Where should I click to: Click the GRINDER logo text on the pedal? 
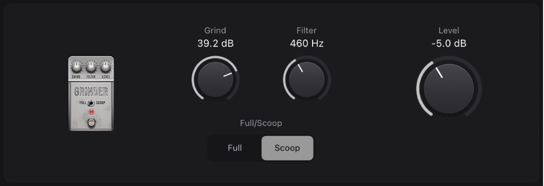[x=91, y=92]
